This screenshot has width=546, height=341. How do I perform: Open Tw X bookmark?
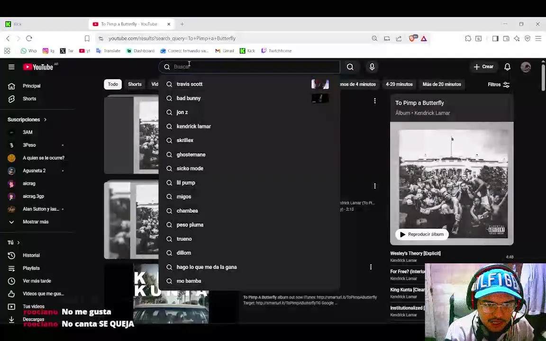coord(66,51)
